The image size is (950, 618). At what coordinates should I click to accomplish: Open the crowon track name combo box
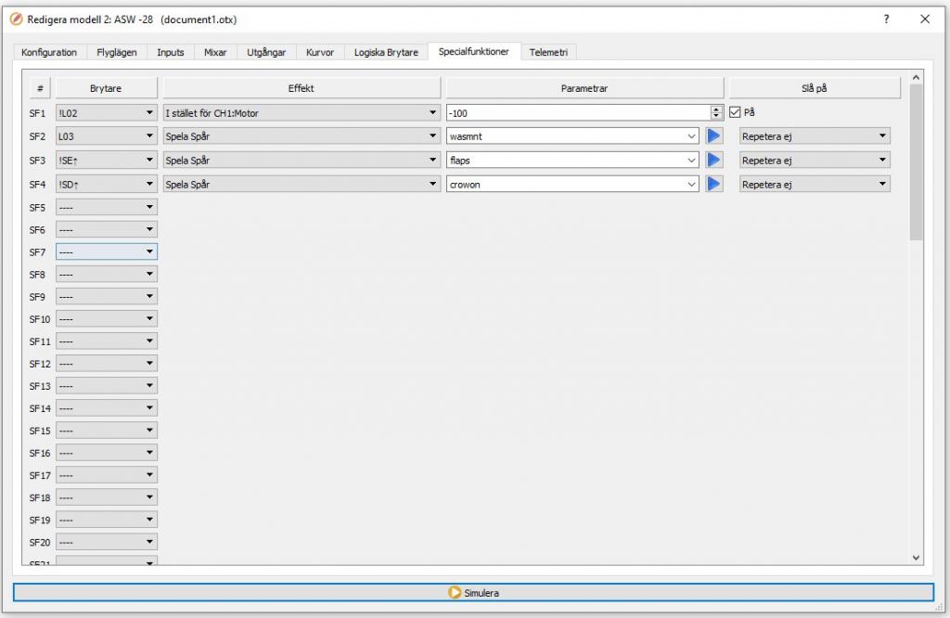(x=572, y=185)
